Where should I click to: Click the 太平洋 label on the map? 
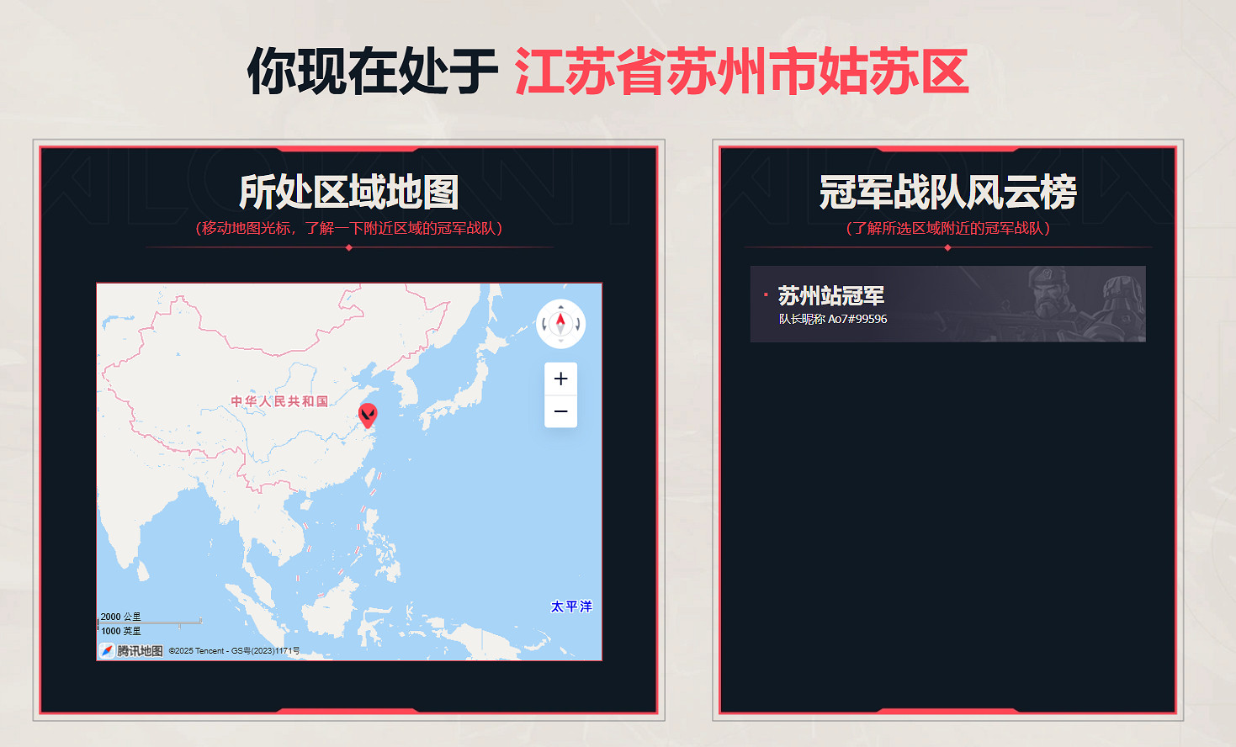click(570, 605)
